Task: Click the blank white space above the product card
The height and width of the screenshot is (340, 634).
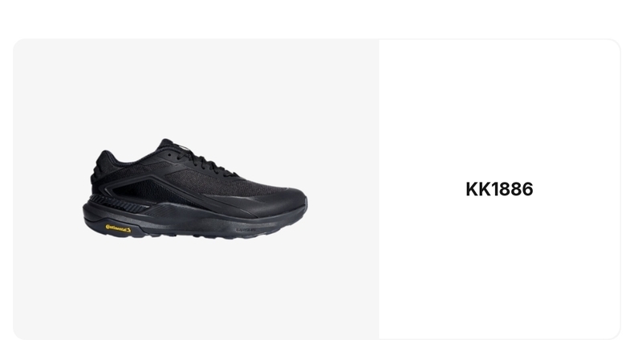Action: click(x=317, y=18)
